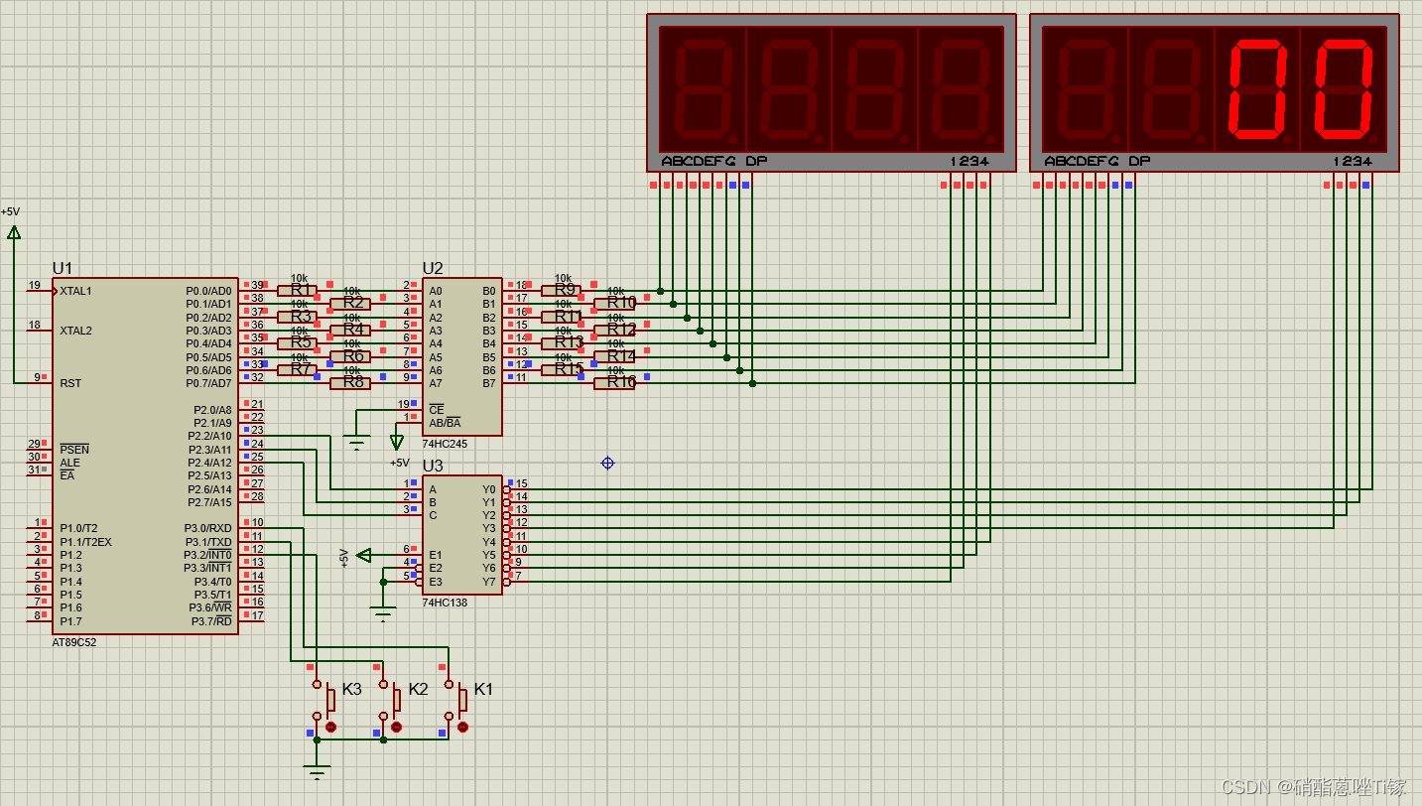The width and height of the screenshot is (1422, 806).
Task: Select the right seven-segment display showing 00
Action: point(1215,92)
